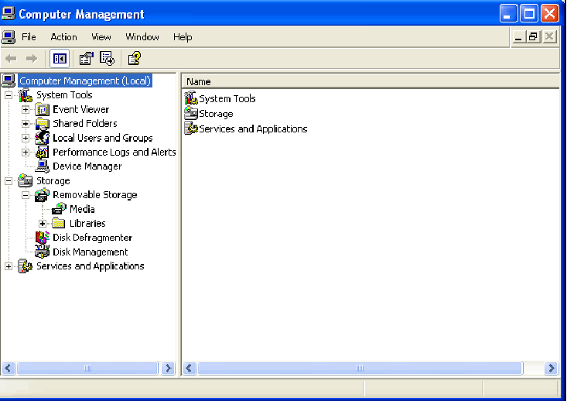The width and height of the screenshot is (567, 401).
Task: Click the Properties toolbar icon
Action: coord(87,58)
